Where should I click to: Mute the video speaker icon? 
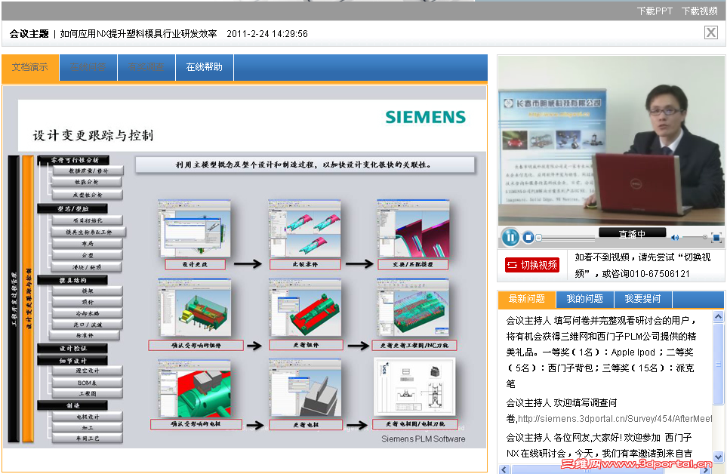pyautogui.click(x=675, y=238)
